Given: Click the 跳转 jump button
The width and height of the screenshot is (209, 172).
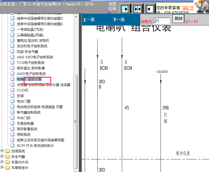Looking at the screenshot, I should 178,18.
